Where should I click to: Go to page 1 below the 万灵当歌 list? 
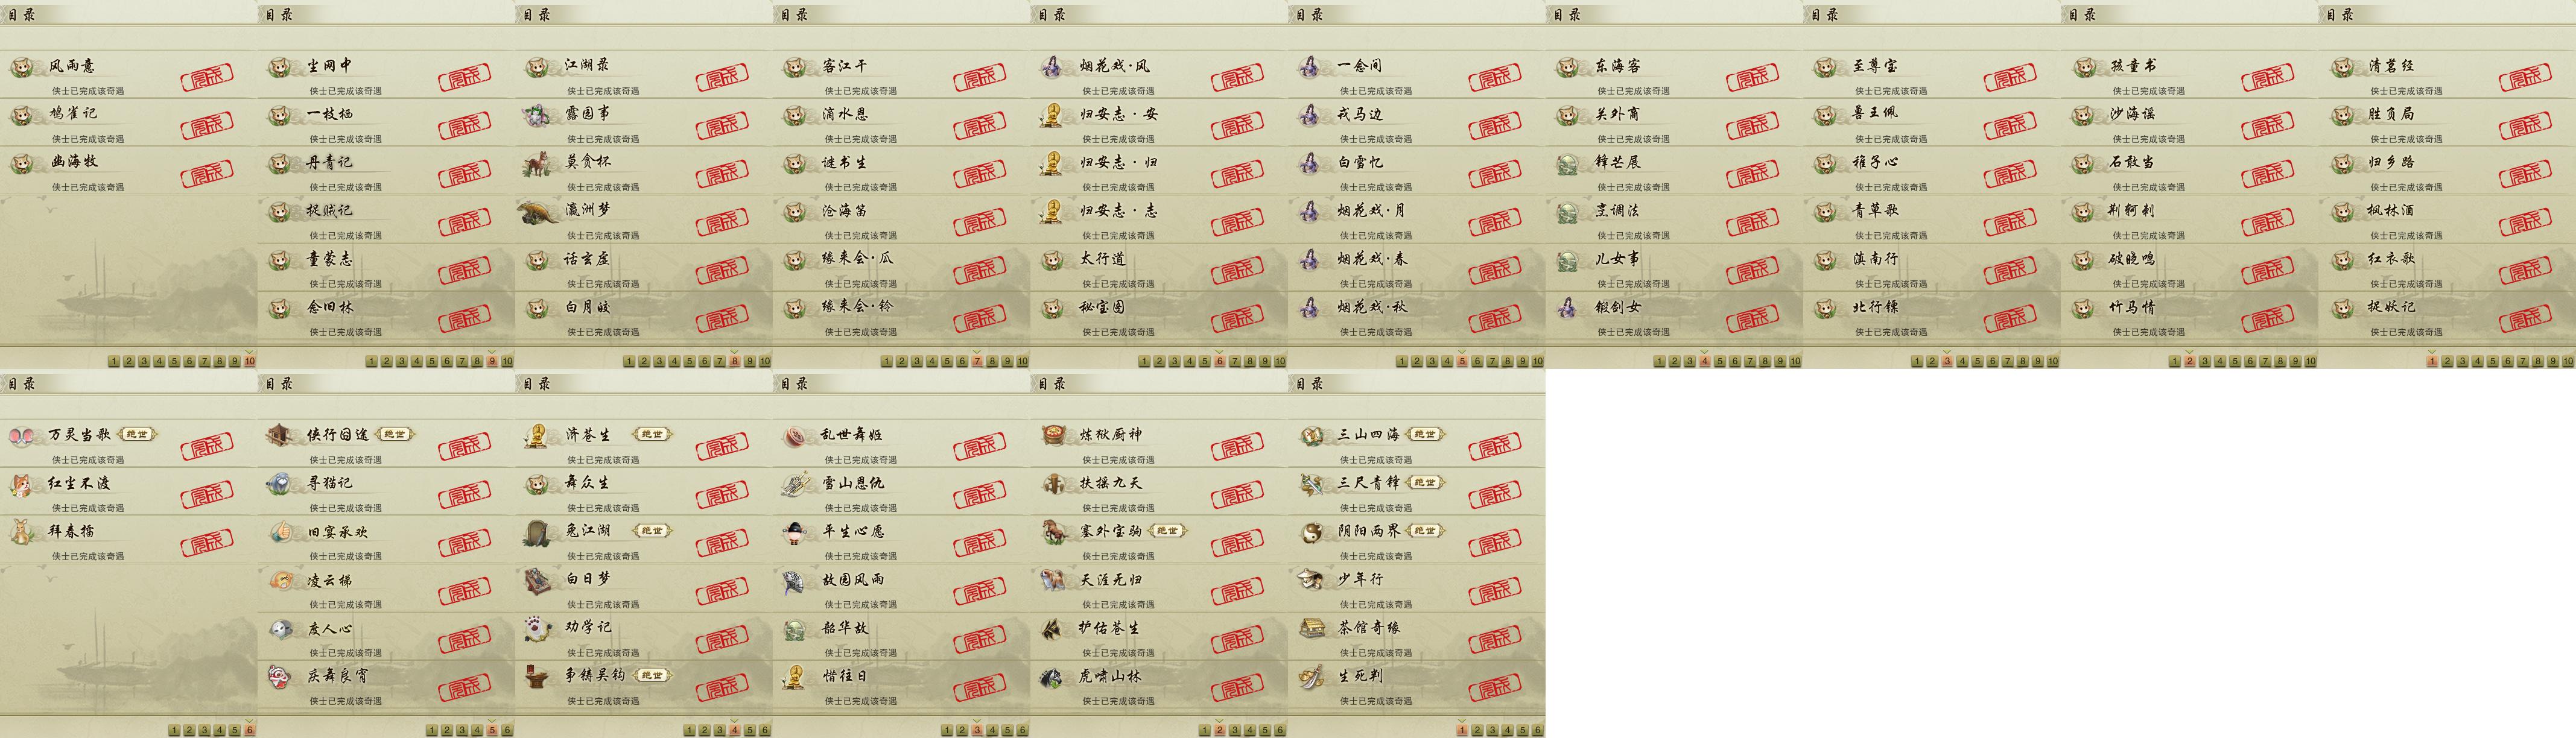tap(174, 731)
